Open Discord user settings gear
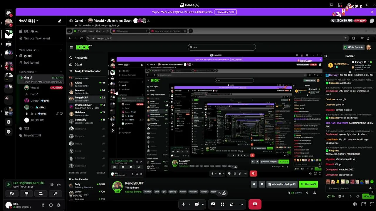This screenshot has width=376, height=211. click(x=59, y=205)
